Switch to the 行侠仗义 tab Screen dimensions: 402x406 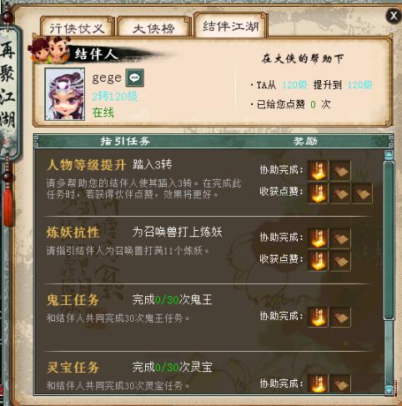(x=77, y=27)
